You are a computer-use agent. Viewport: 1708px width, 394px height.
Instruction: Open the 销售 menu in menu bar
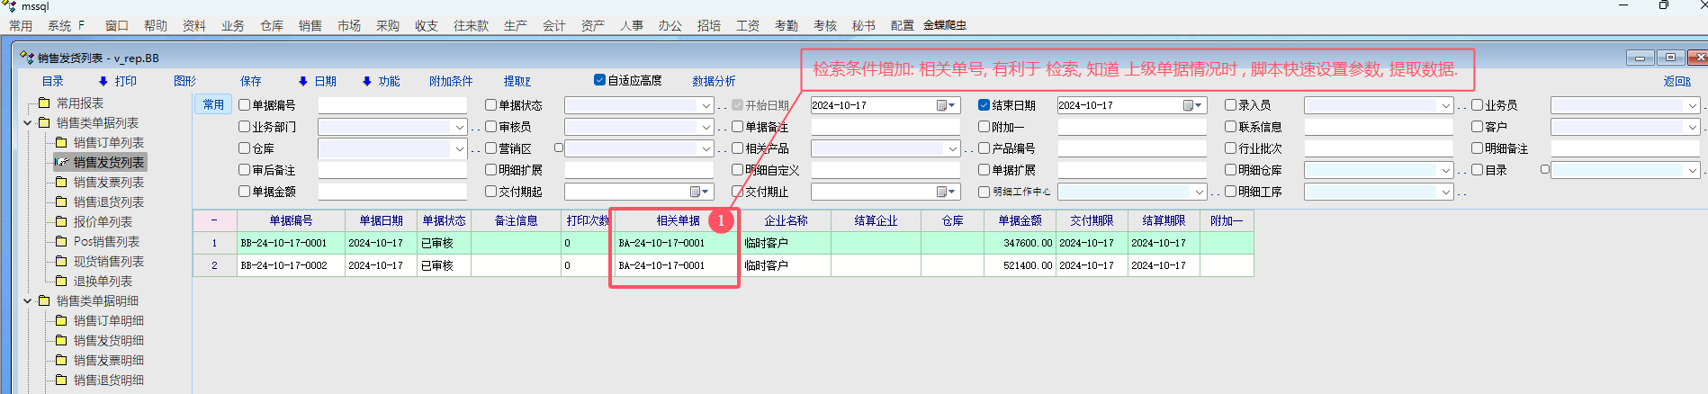[x=310, y=25]
